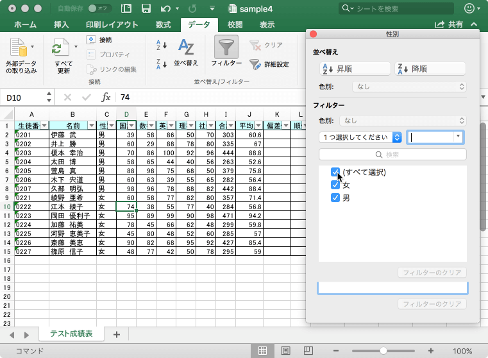Open the 挿入 ribbon tab

(x=61, y=24)
